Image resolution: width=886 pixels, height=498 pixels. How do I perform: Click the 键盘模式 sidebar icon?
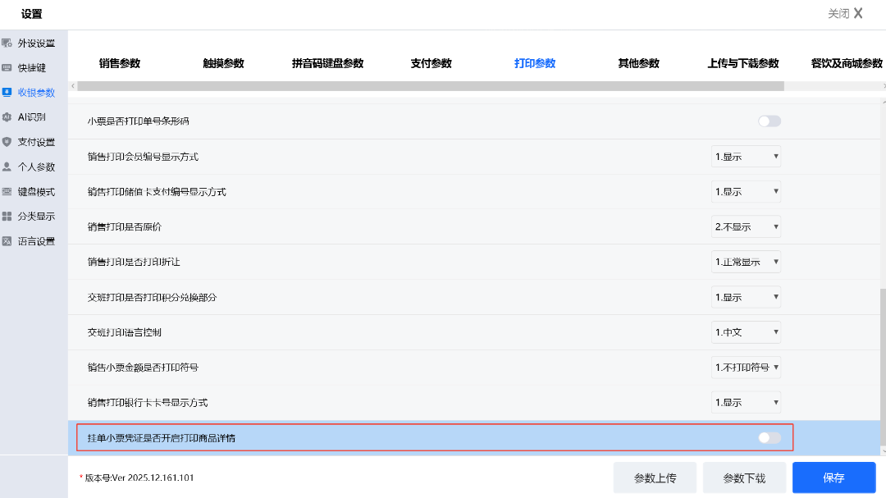point(7,192)
